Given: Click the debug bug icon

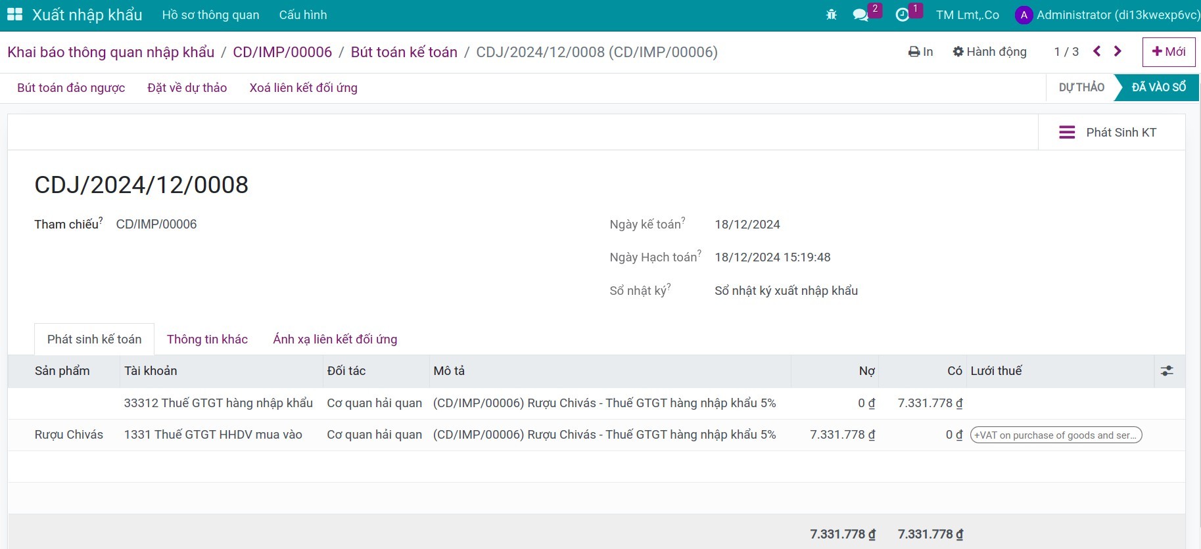Looking at the screenshot, I should coord(831,14).
